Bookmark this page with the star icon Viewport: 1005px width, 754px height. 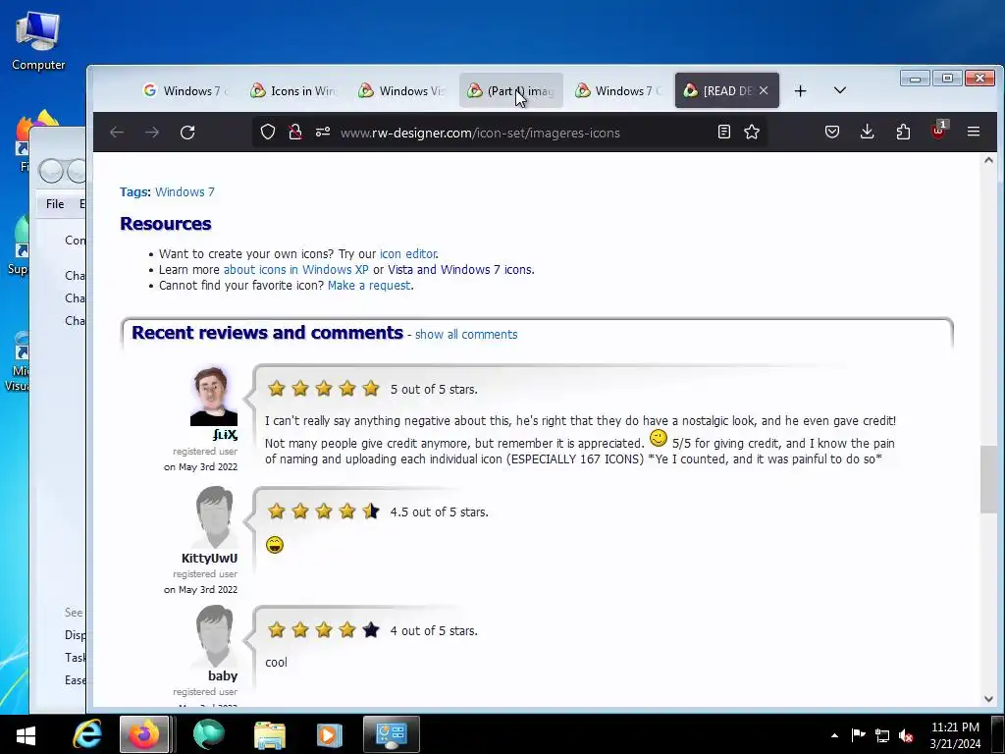click(x=752, y=133)
